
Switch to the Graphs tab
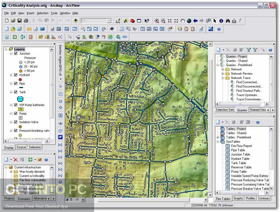coord(238,198)
